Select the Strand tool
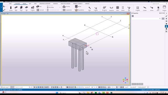This screenshot has width=168, height=95. pos(123,8)
